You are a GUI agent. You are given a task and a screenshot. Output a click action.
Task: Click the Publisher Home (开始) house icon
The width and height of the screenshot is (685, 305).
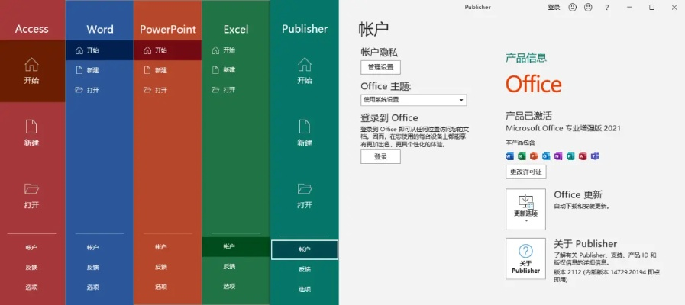[304, 64]
